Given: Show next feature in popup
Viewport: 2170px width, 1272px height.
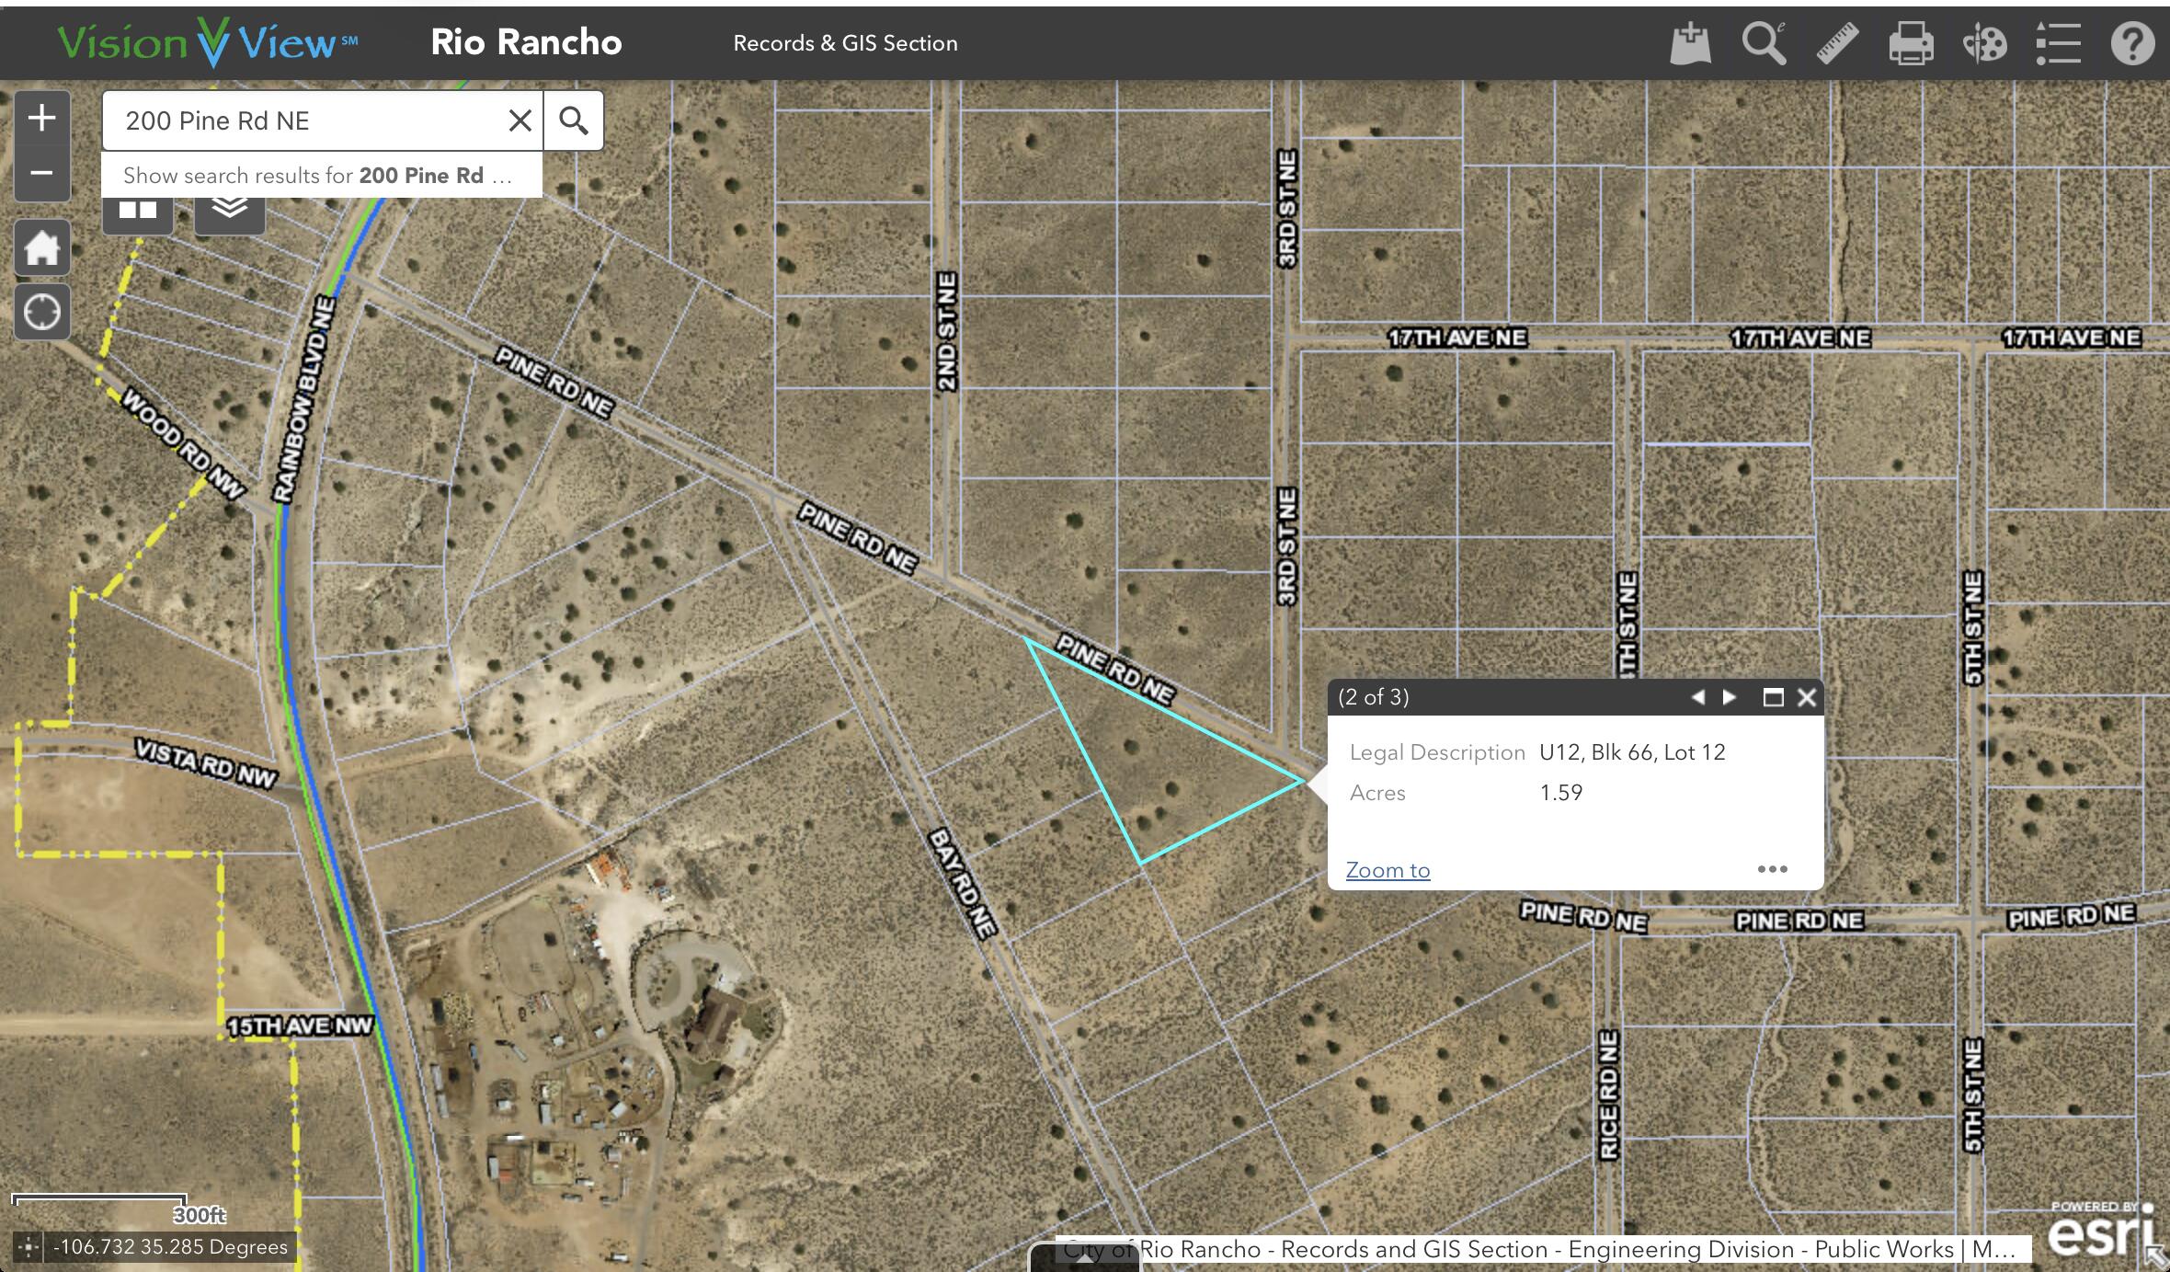Looking at the screenshot, I should click(1730, 697).
